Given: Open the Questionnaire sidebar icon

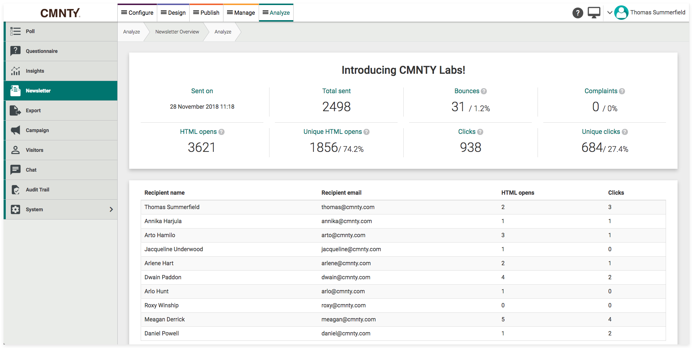Looking at the screenshot, I should click(15, 51).
